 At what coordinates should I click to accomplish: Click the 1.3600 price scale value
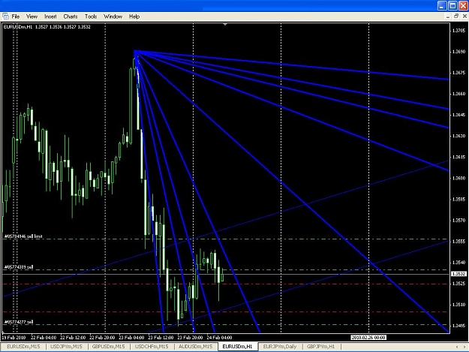click(x=458, y=178)
